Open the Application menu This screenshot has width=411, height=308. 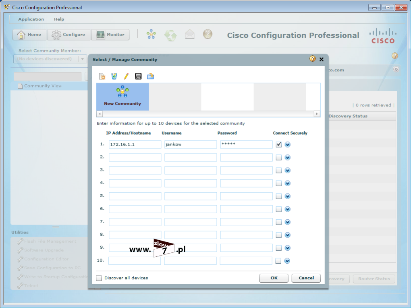(31, 19)
